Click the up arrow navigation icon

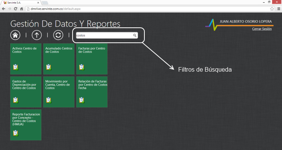36,35
